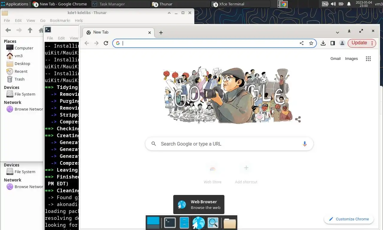Image resolution: width=383 pixels, height=230 pixels.
Task: Open Chrome tab search chevron
Action: 338,32
